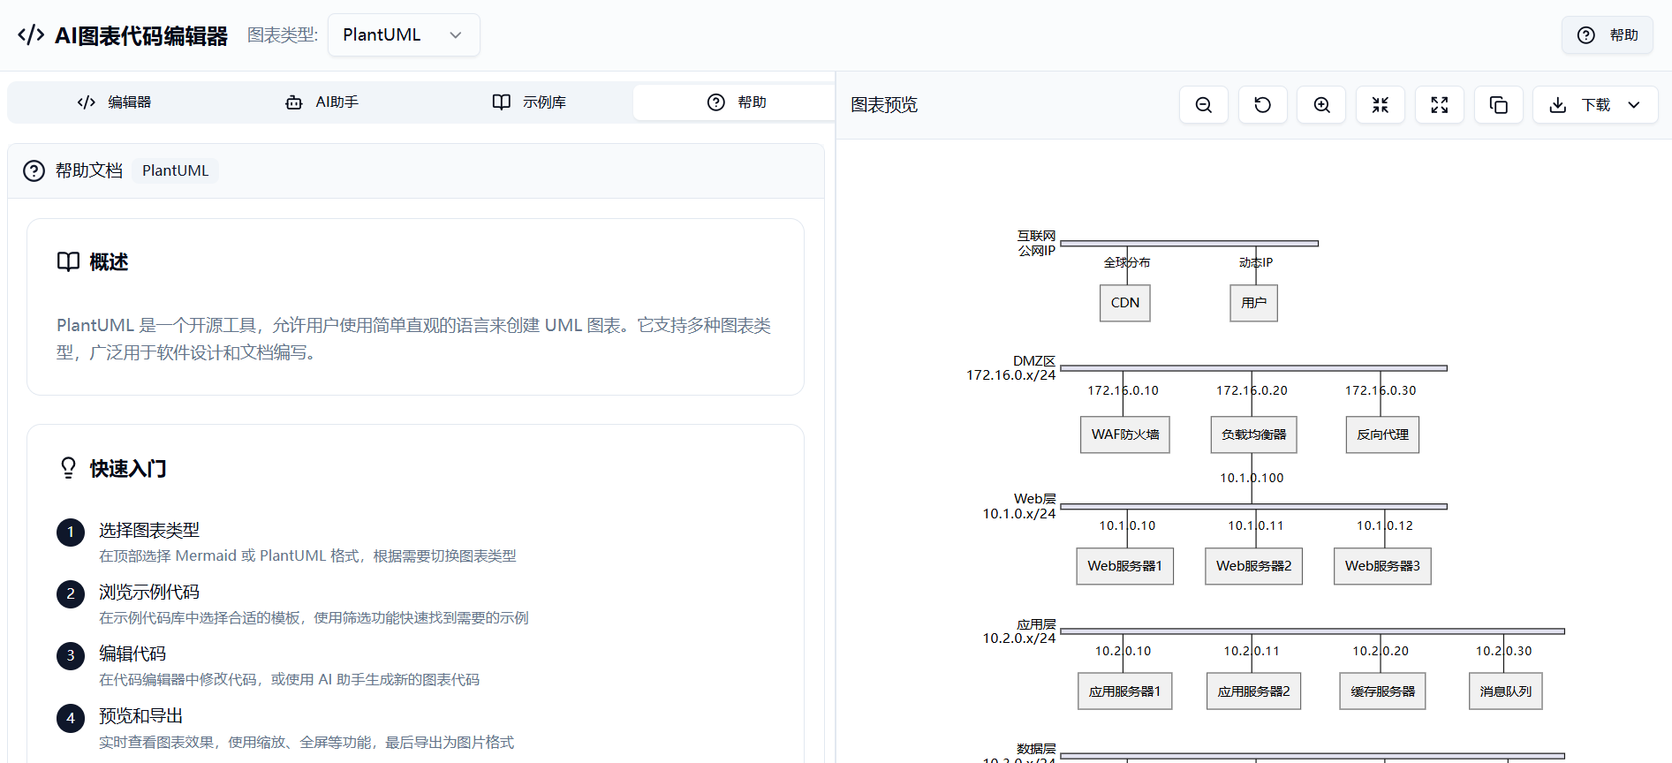The width and height of the screenshot is (1672, 763).
Task: Click the 浏览示例代码 step heading
Action: pyautogui.click(x=149, y=592)
